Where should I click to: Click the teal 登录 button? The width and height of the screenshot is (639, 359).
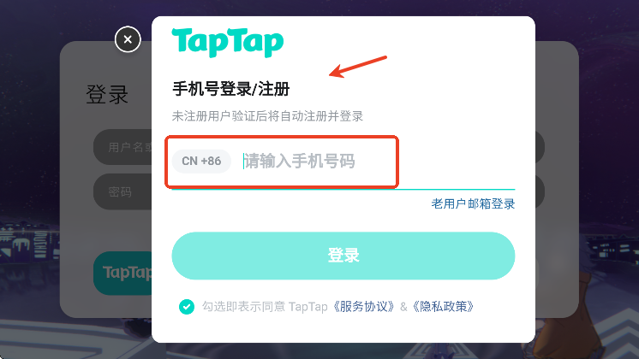(x=343, y=256)
